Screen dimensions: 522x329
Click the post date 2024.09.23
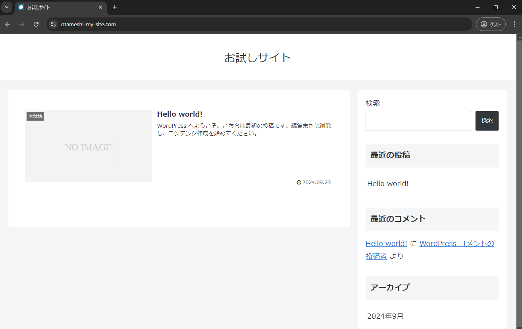click(316, 183)
